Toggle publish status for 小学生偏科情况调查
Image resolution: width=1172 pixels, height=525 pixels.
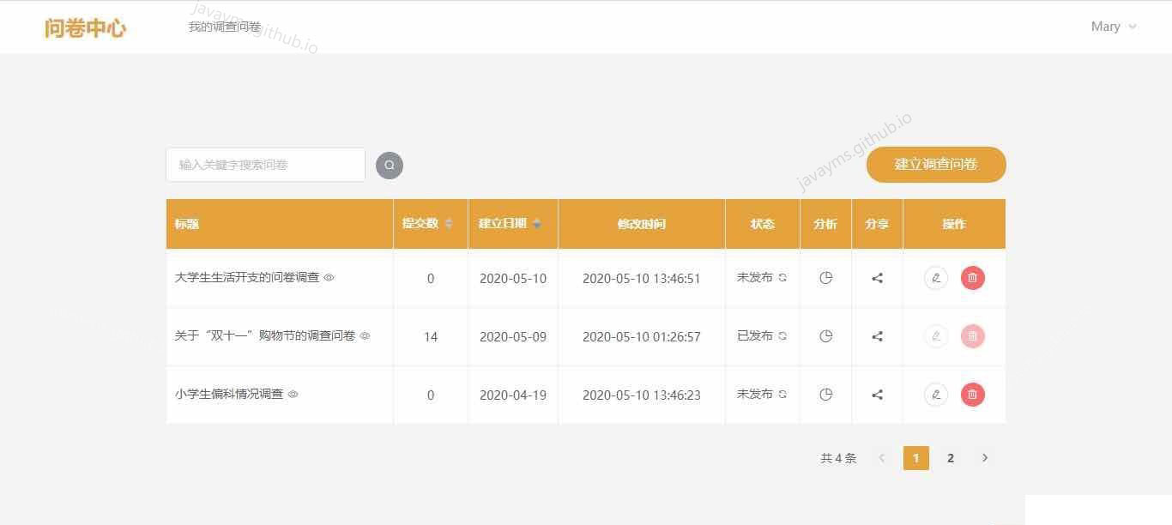click(x=782, y=395)
